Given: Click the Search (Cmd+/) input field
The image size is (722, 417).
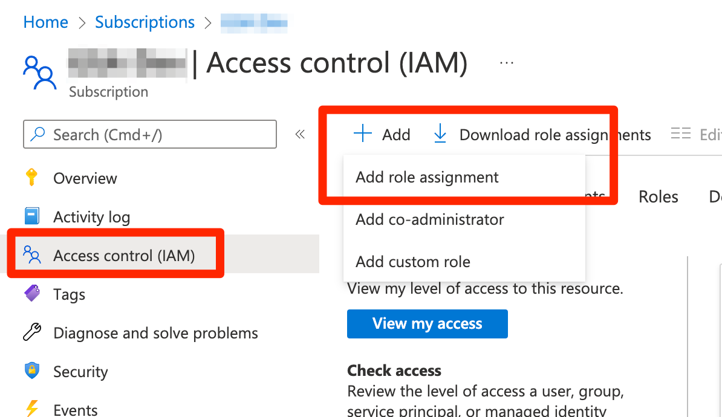Looking at the screenshot, I should (x=150, y=134).
